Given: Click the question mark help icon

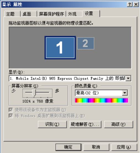Looking at the screenshot, I should (130, 4).
